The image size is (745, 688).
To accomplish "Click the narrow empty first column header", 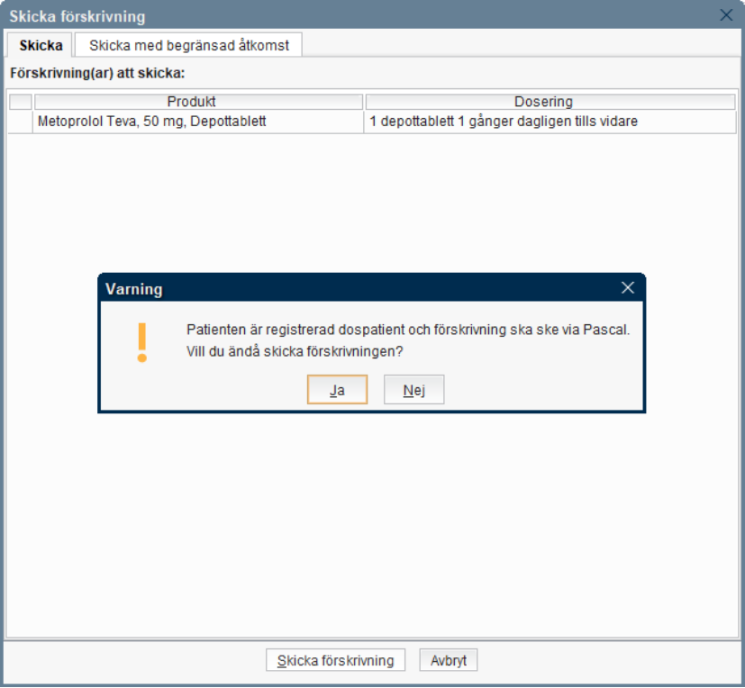I will pos(20,102).
